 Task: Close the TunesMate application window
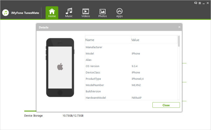coord(208,3)
